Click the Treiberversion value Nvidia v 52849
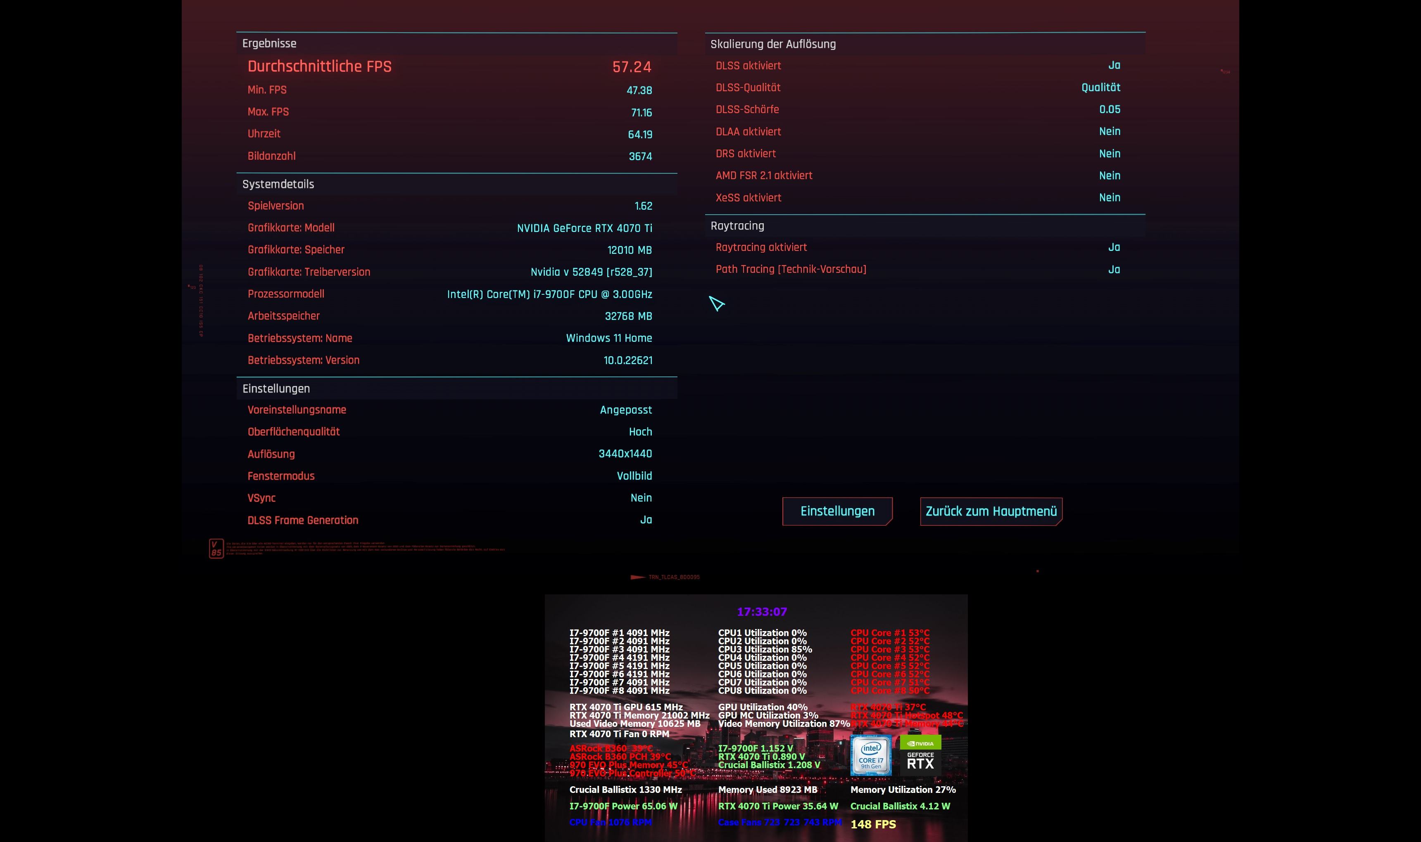The width and height of the screenshot is (1421, 842). [x=591, y=272]
